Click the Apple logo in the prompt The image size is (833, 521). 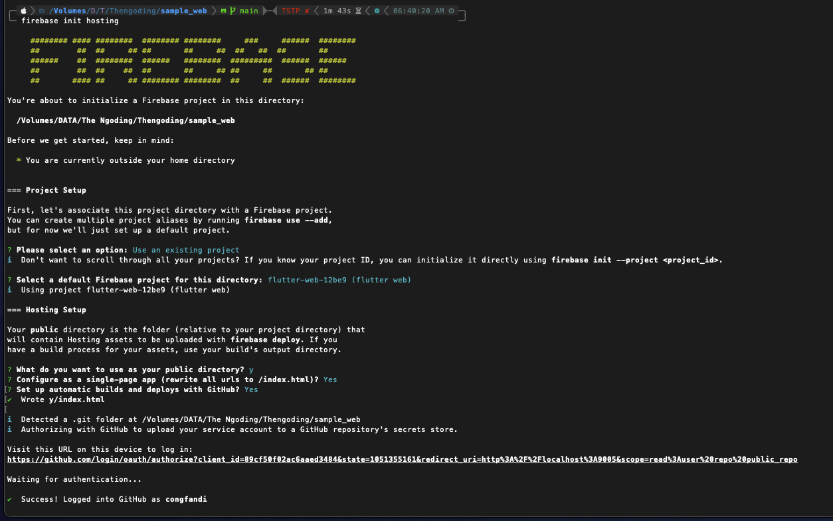tap(24, 11)
